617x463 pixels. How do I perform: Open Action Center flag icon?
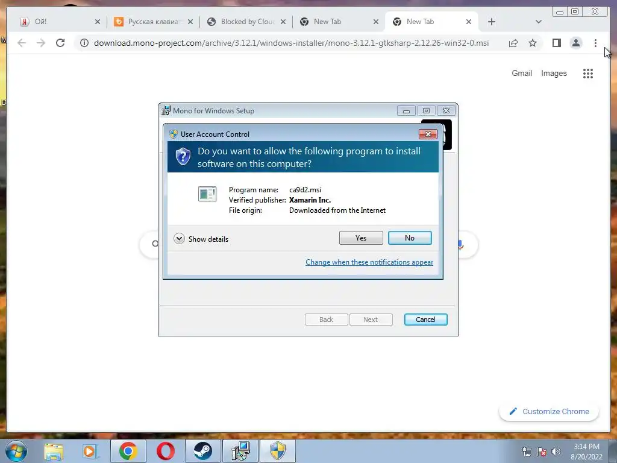coord(542,452)
